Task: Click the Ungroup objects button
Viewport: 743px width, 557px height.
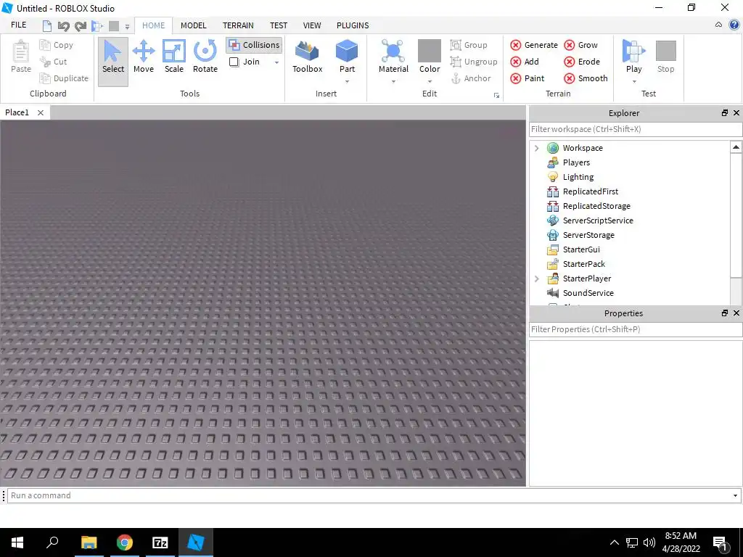Action: [x=474, y=62]
